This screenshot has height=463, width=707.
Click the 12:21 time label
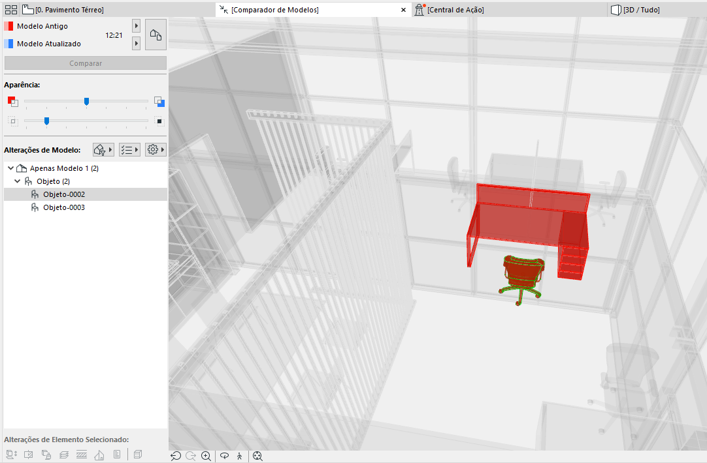pyautogui.click(x=114, y=35)
